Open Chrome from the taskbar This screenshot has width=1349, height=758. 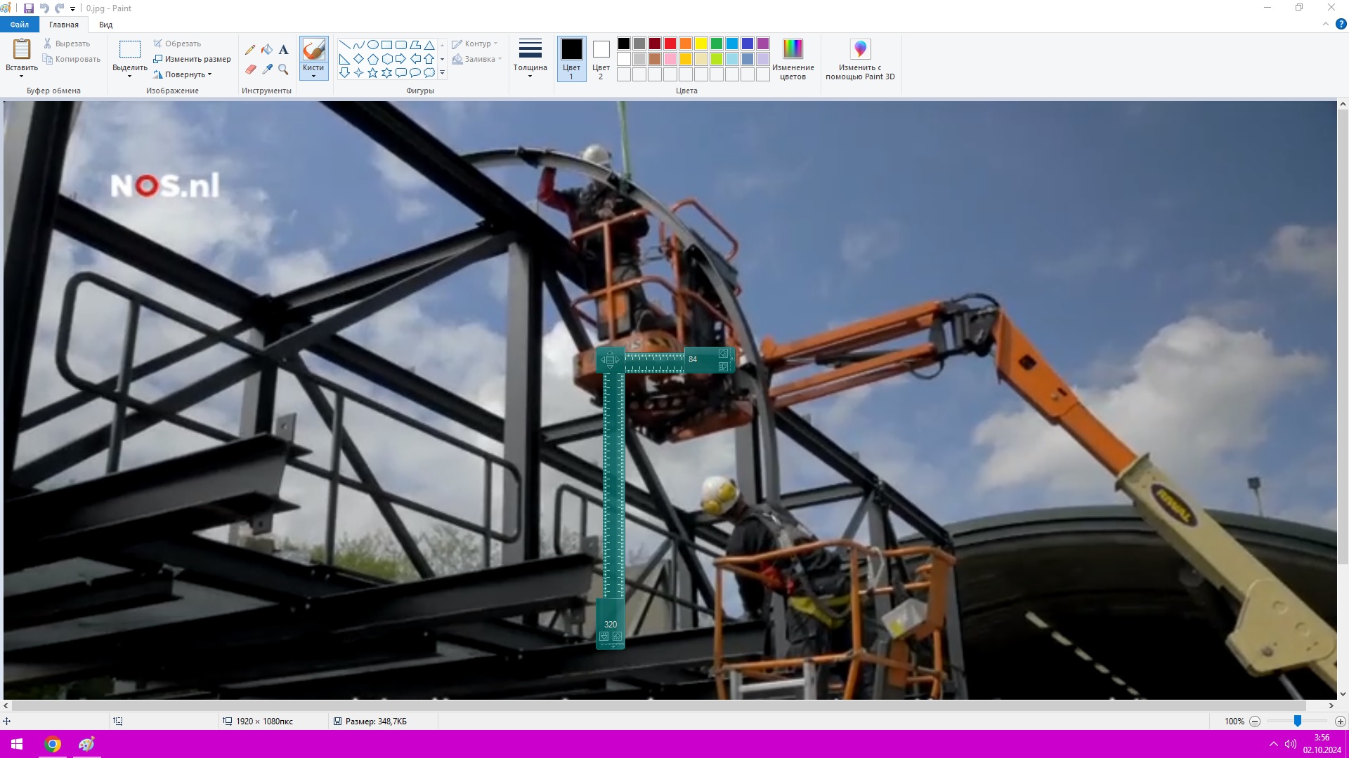(x=53, y=744)
